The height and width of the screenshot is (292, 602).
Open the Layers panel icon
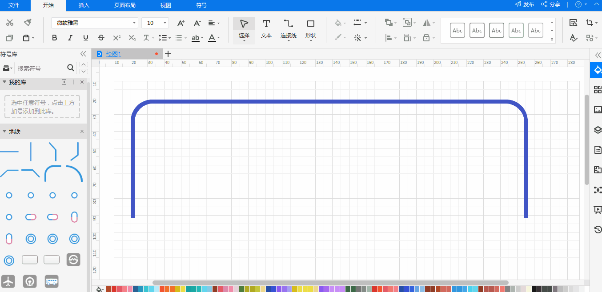[598, 130]
